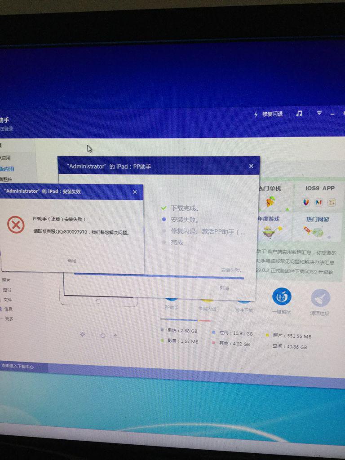Viewport: 345px width, 460px height.
Task: Click the 空闲: 40.86 GB storage entry
Action: tap(290, 346)
